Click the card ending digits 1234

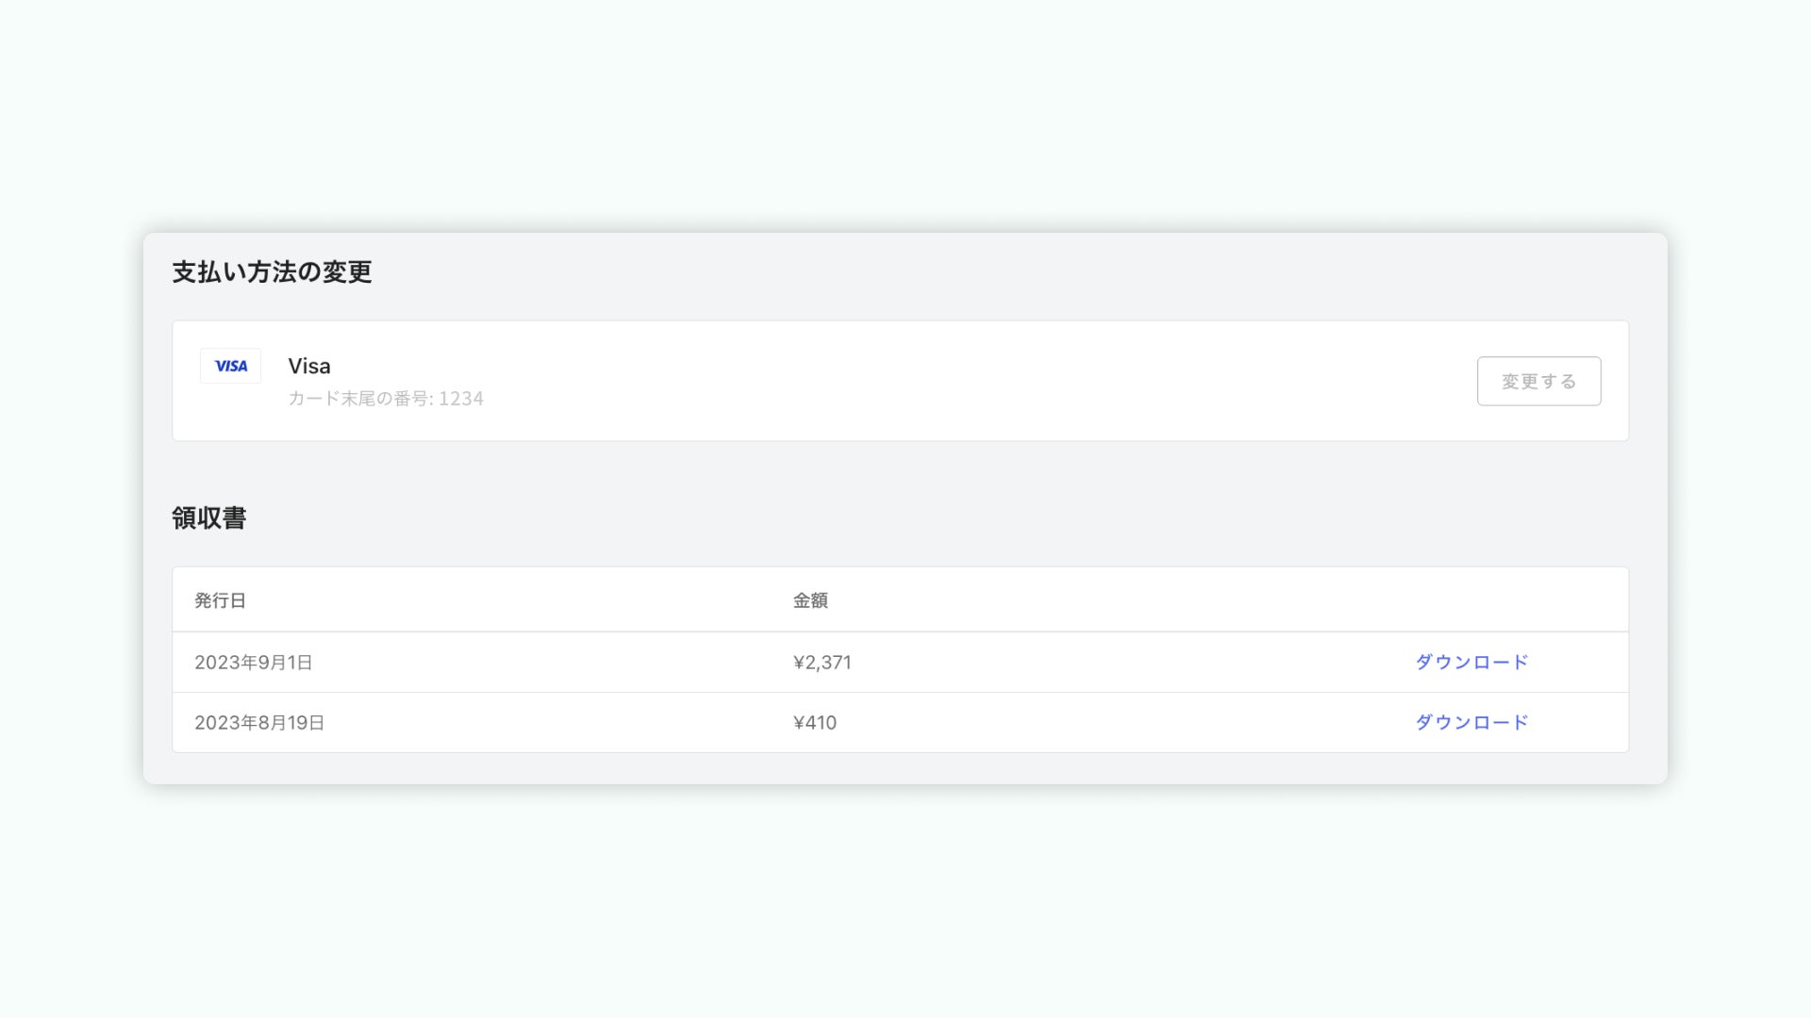click(461, 399)
